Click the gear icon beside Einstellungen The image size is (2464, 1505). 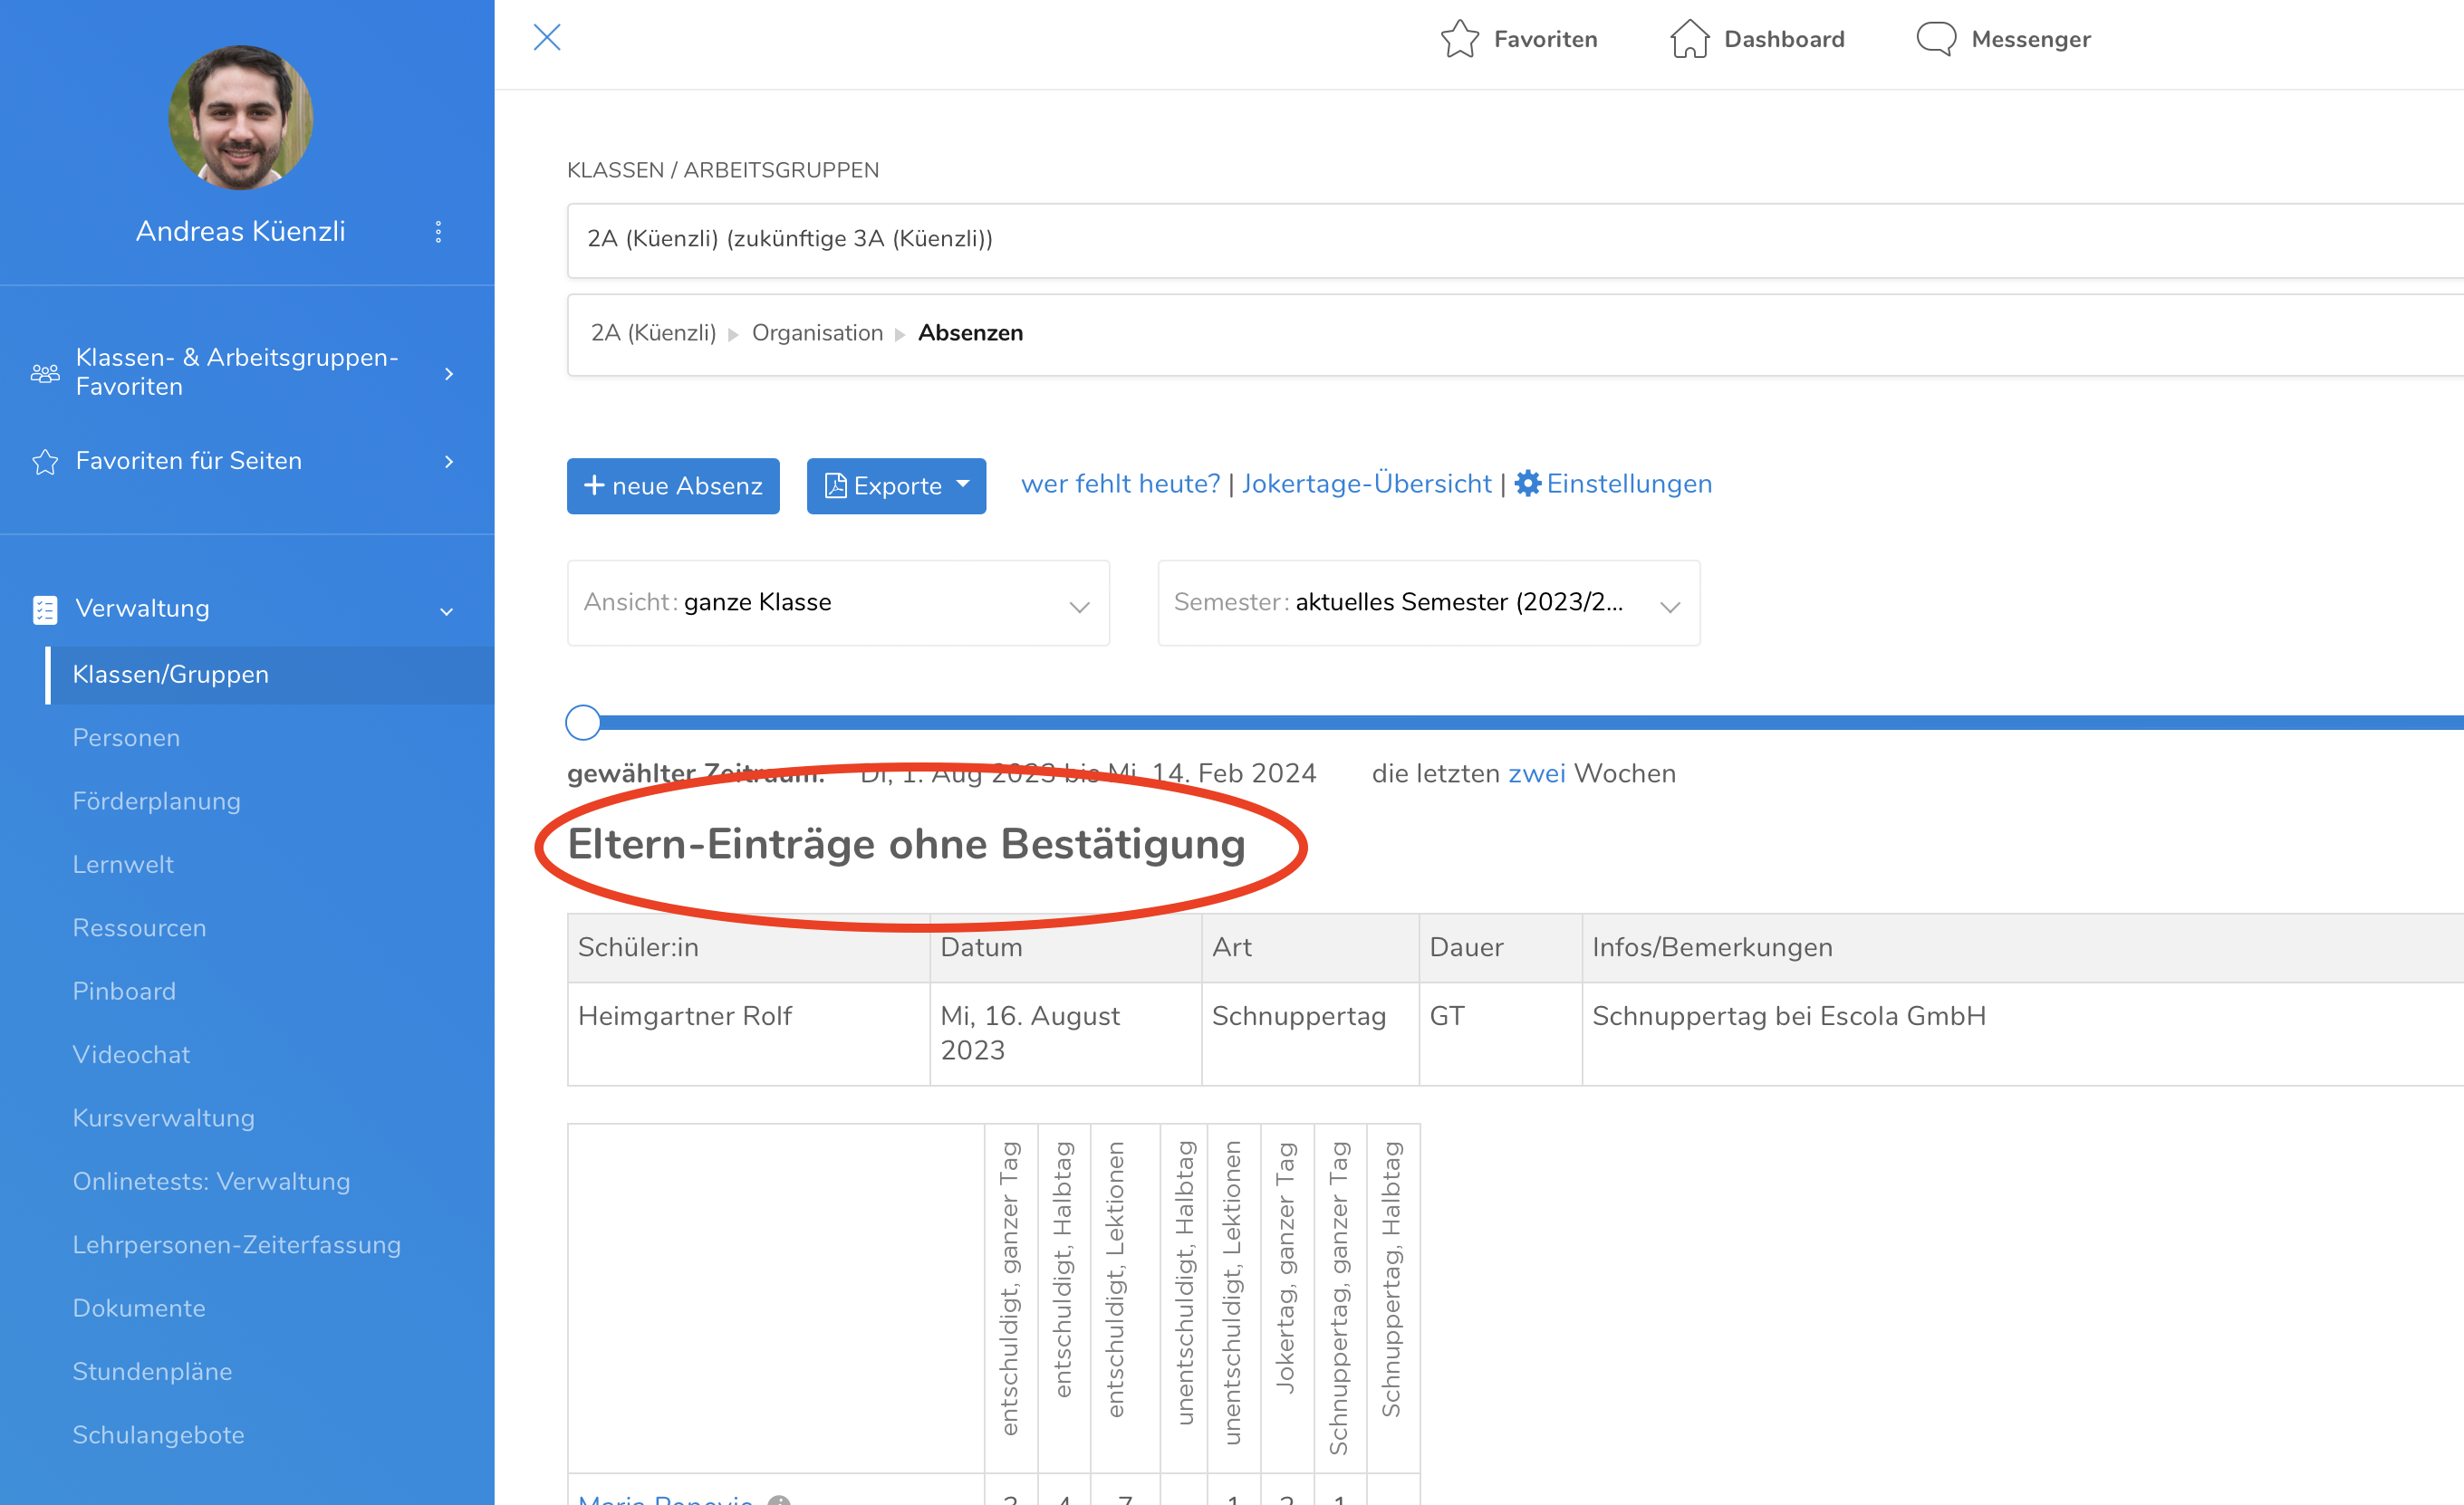(x=1527, y=484)
